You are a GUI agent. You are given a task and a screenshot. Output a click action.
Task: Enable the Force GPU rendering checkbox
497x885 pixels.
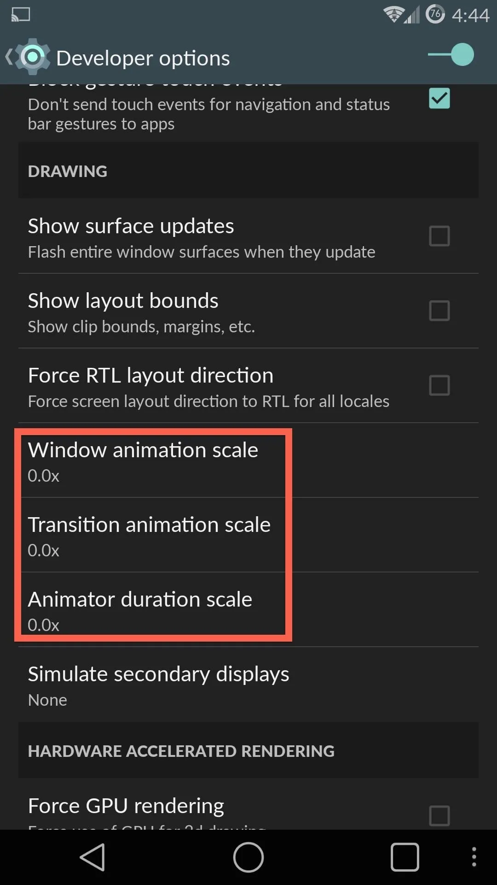coord(439,816)
